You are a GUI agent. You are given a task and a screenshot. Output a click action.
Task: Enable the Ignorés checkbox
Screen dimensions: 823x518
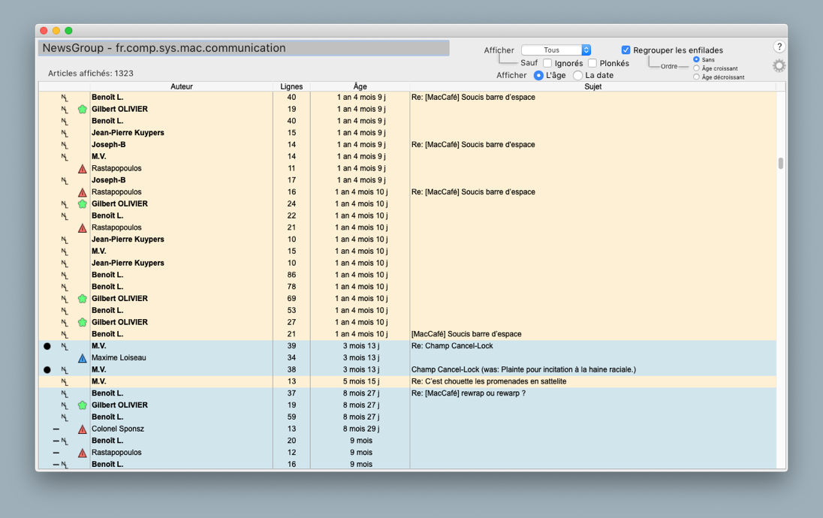pyautogui.click(x=547, y=63)
